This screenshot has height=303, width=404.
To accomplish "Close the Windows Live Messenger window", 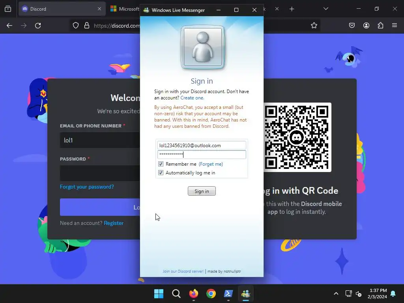I will tap(254, 10).
